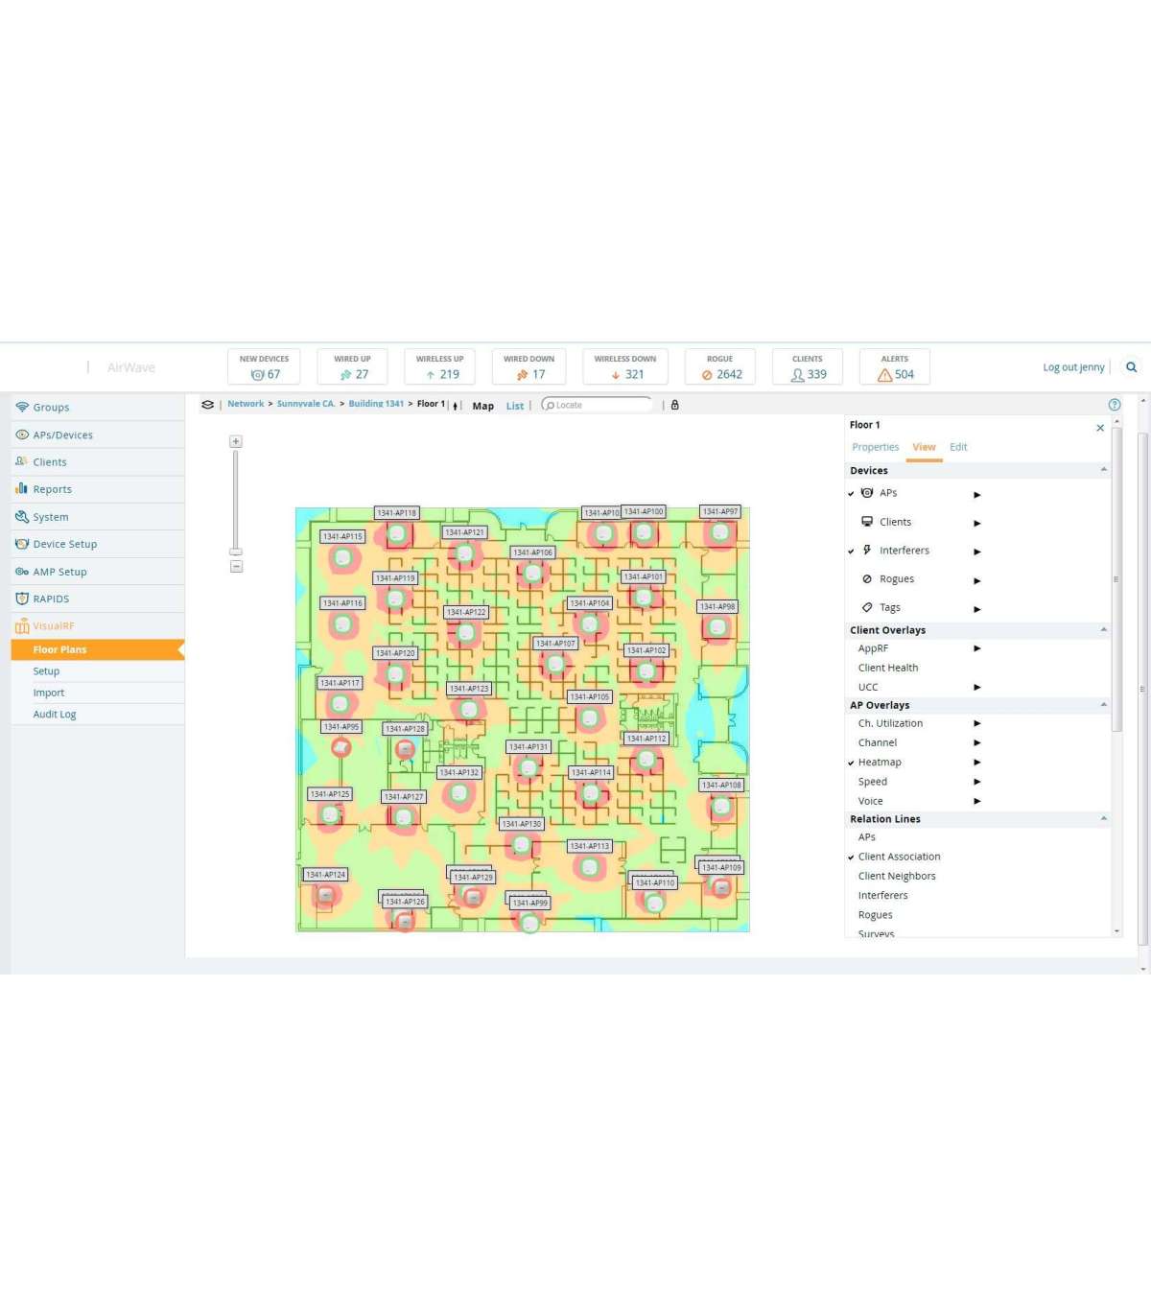Expand the Ch. Utilization submenu arrow
Screen dimensions: 1151x1316
[977, 724]
